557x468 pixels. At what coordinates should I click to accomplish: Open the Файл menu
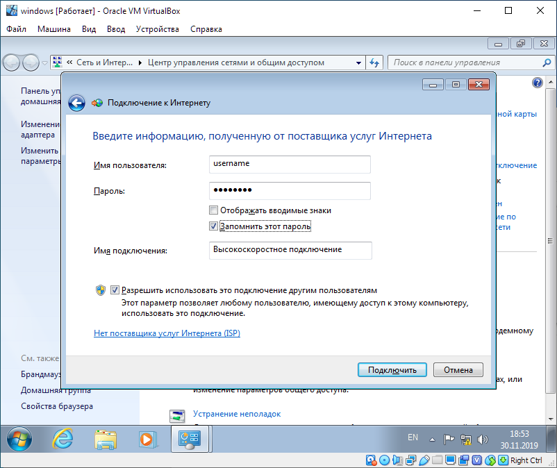pos(17,29)
